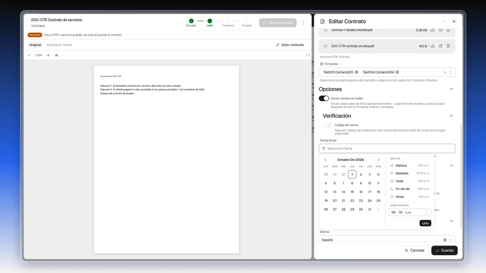486x273 pixels.
Task: Remove Test001 Contacto001 from signers
Action: tap(356, 72)
